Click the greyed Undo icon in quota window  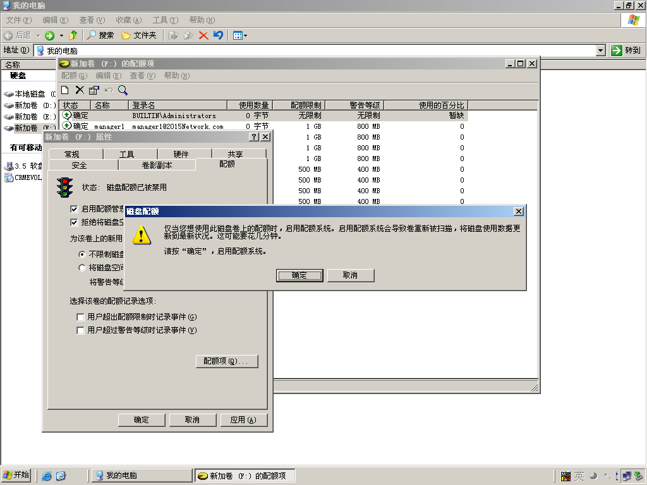click(109, 90)
